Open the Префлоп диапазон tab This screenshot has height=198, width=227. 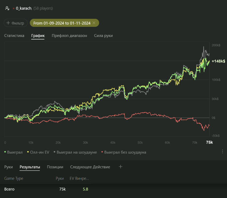point(69,36)
